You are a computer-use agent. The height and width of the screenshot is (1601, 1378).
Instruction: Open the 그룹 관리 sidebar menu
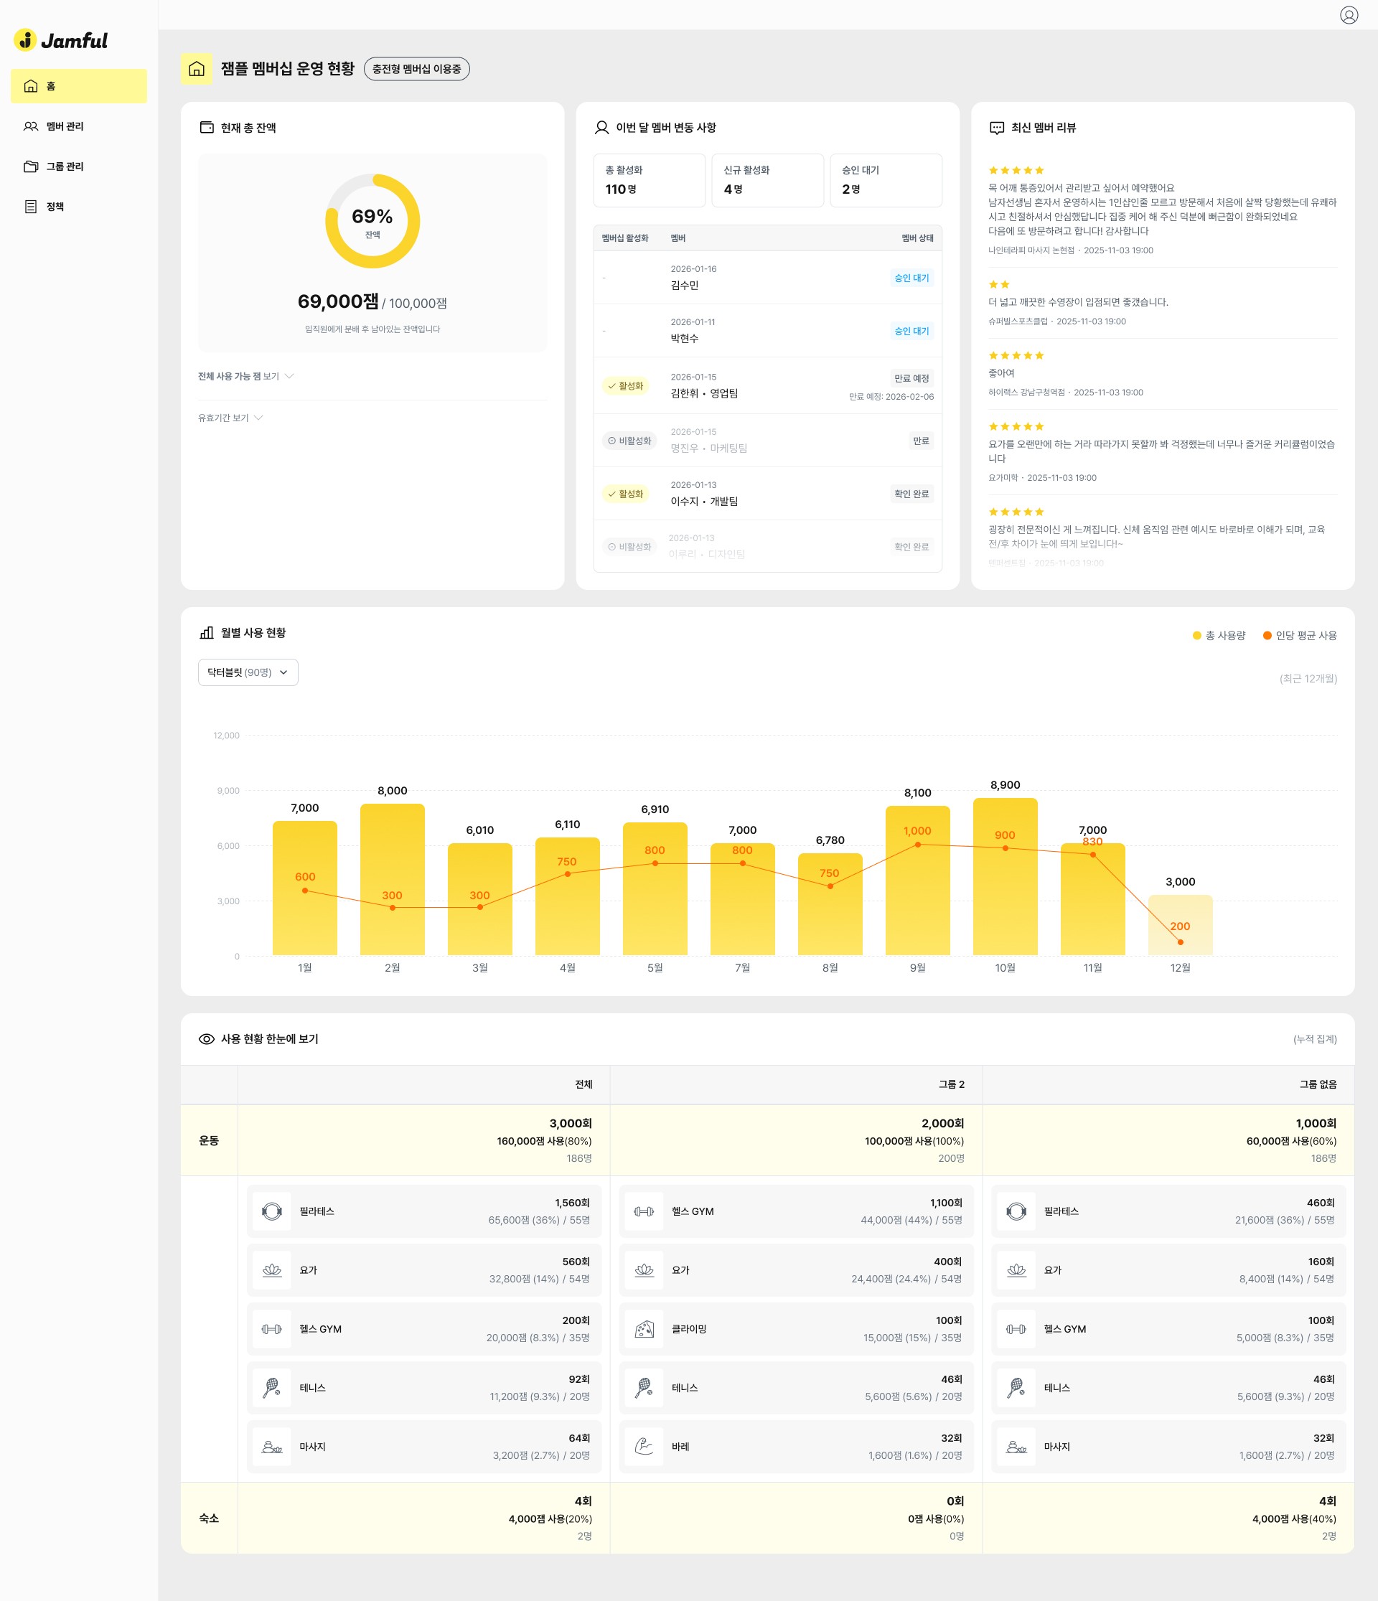click(x=65, y=166)
